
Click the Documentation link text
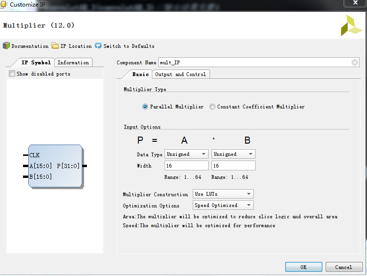30,46
